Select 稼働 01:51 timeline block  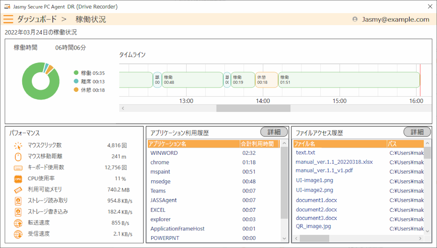(x=349, y=80)
